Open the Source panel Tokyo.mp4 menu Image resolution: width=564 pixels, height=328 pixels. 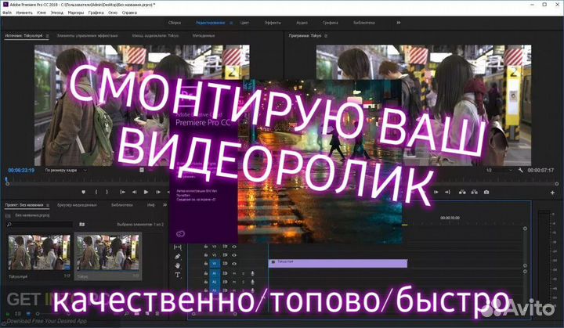(47, 36)
